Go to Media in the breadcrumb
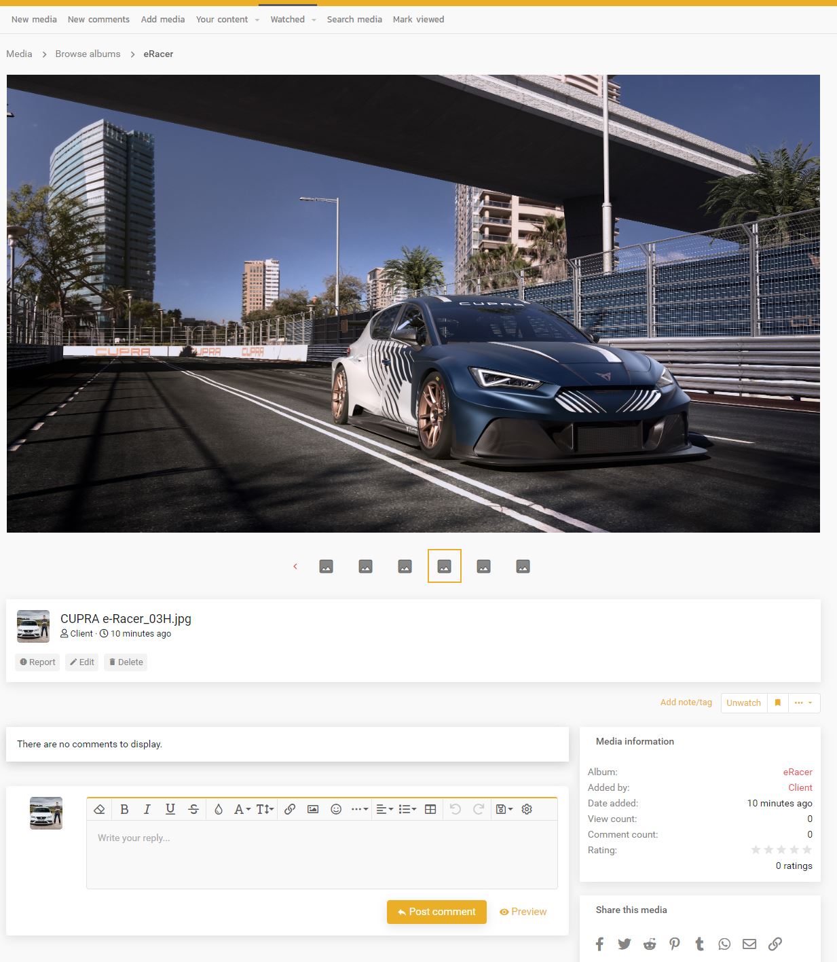 (x=19, y=54)
